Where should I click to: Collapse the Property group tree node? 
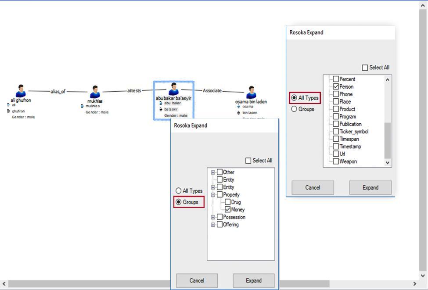pos(213,195)
